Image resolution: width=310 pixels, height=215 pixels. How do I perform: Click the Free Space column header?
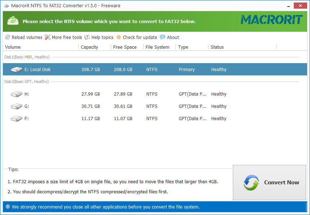125,47
